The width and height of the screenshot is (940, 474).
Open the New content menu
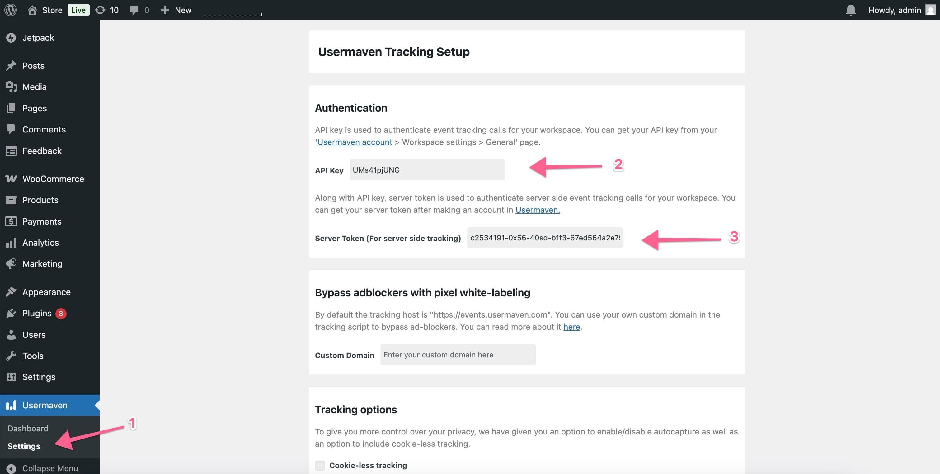(x=176, y=10)
